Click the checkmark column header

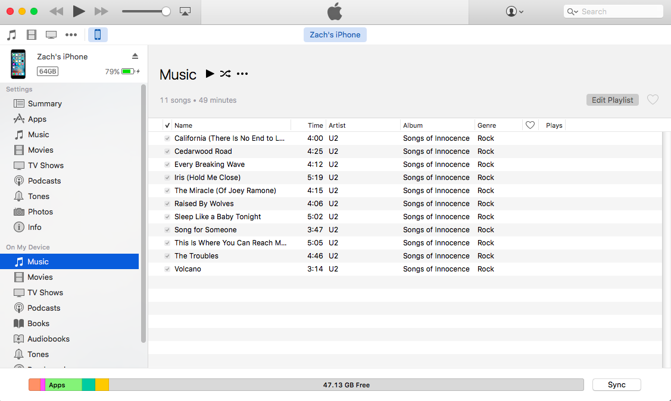pos(167,125)
